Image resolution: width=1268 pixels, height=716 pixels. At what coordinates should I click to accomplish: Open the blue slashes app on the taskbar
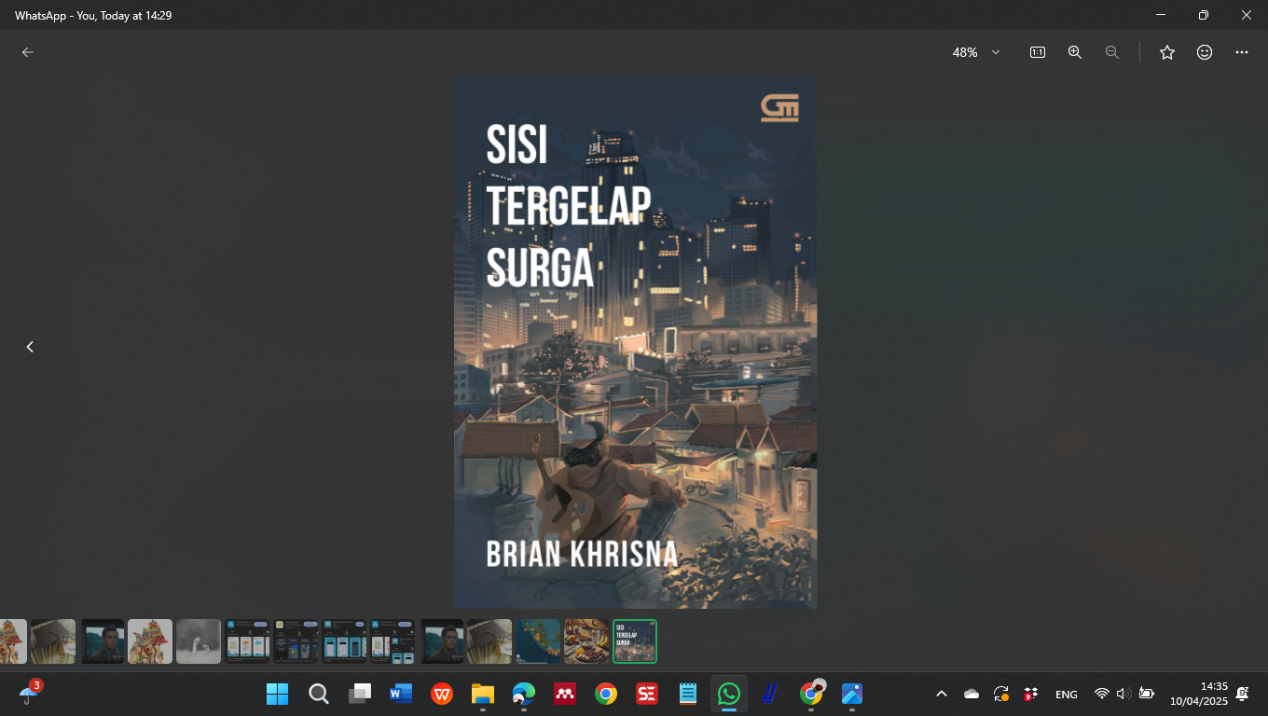(770, 694)
